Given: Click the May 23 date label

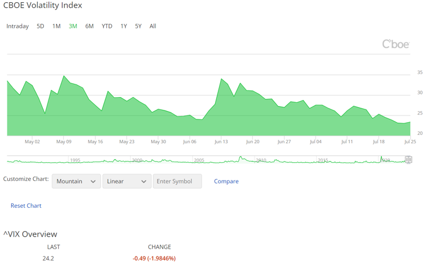Looking at the screenshot, I should tap(127, 142).
